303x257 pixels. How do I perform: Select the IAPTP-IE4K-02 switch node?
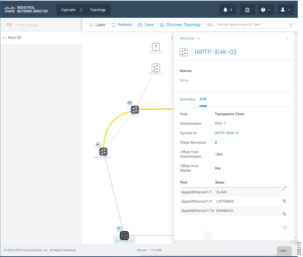[124, 236]
